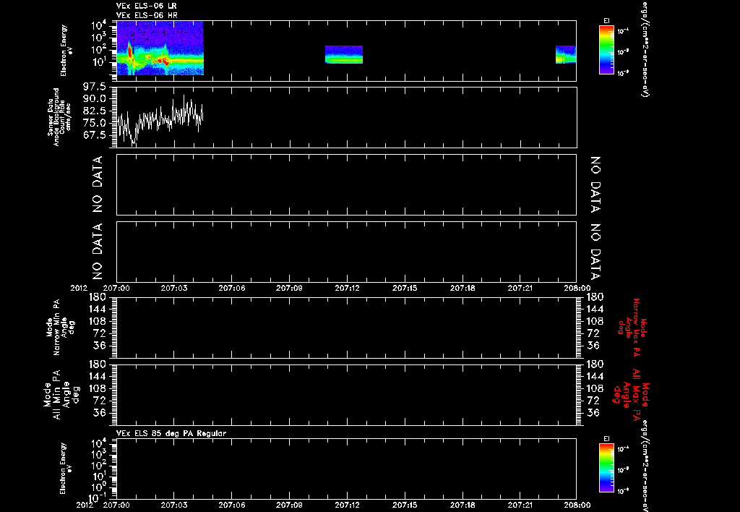Click "207:06" on the middle time axis
Viewport: 740px width, 512px height.
click(x=232, y=288)
